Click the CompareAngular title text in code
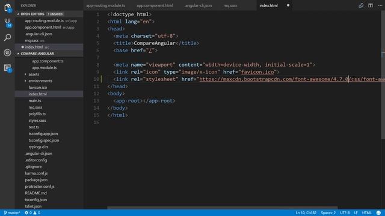 (x=155, y=43)
